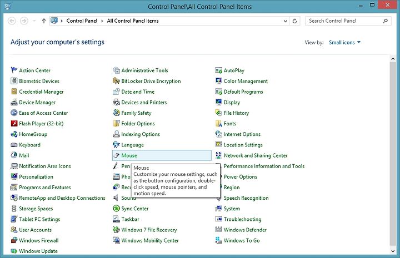Open the Sync Center green icon

point(116,208)
